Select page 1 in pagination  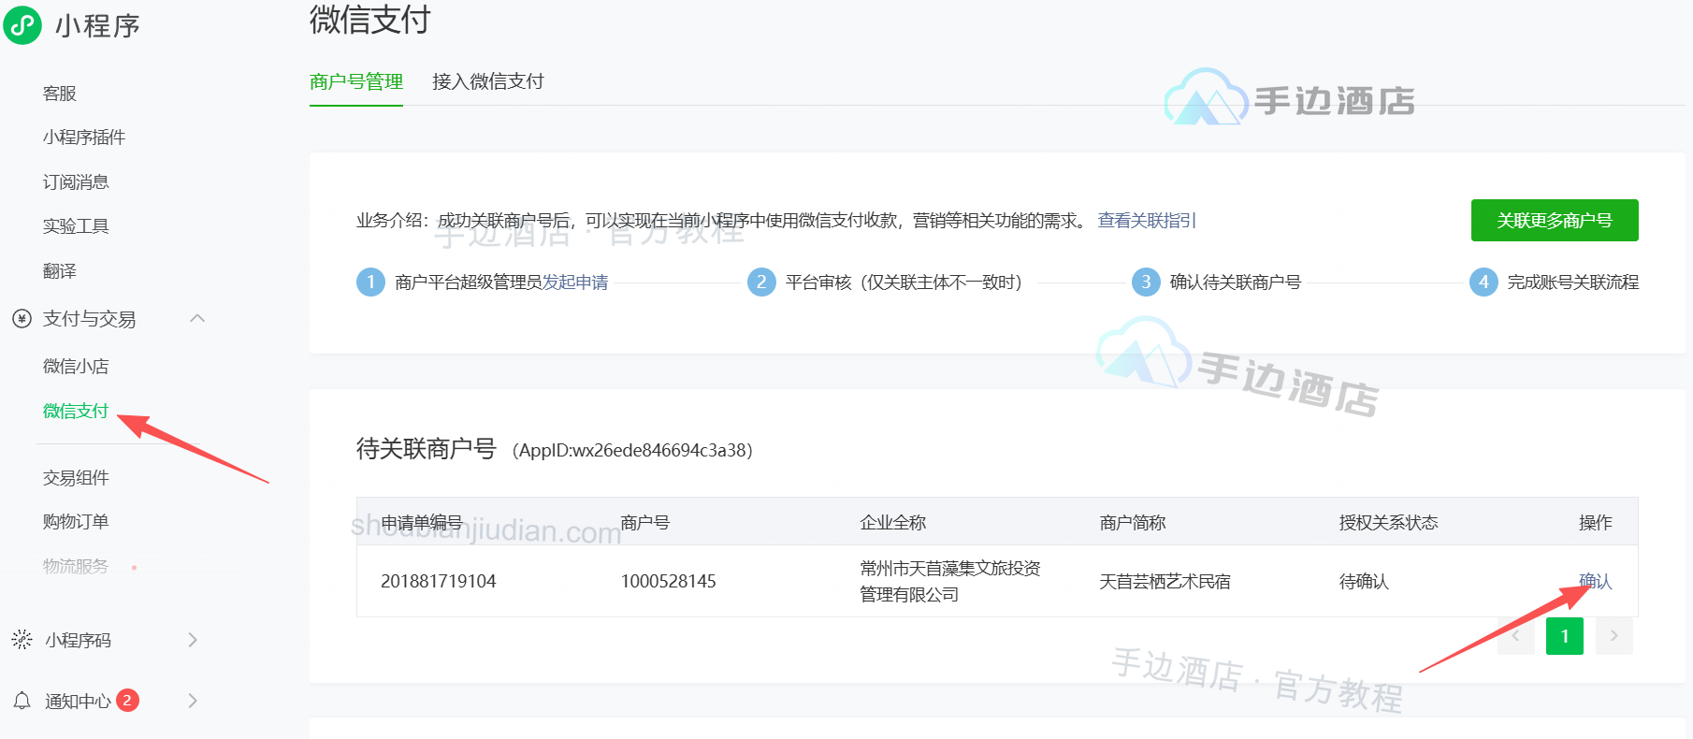pyautogui.click(x=1565, y=636)
